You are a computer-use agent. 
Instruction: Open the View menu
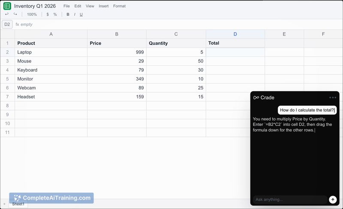(x=90, y=6)
